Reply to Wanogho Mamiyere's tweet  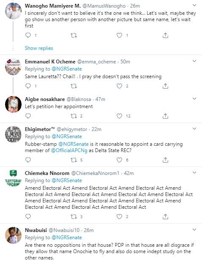(28, 35)
